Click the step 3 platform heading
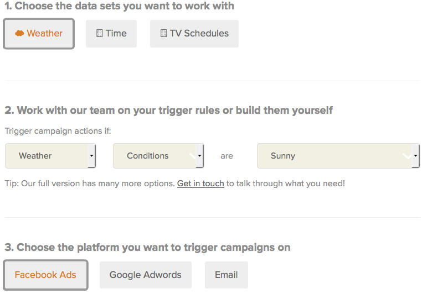 (x=147, y=247)
